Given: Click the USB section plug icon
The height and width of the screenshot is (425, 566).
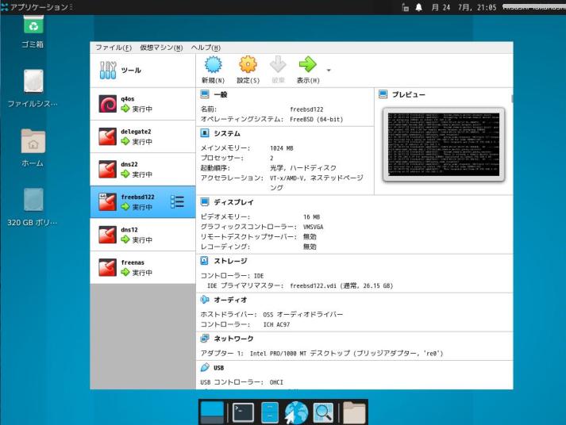Looking at the screenshot, I should [x=205, y=367].
